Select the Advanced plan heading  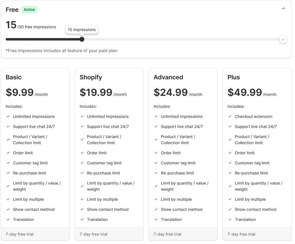(x=168, y=77)
